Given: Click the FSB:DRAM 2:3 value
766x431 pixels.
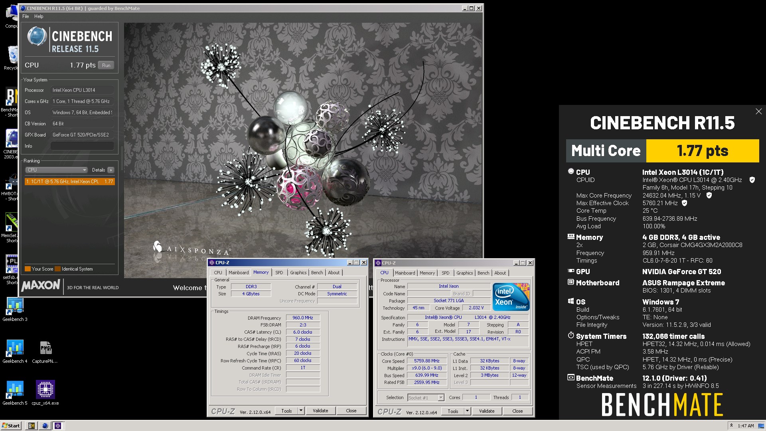Looking at the screenshot, I should (303, 325).
